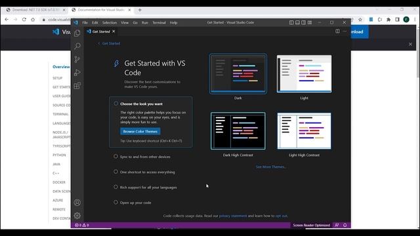Switch to Download .NET 7.0 SDK browser tab
The image size is (420, 236).
coord(36,10)
